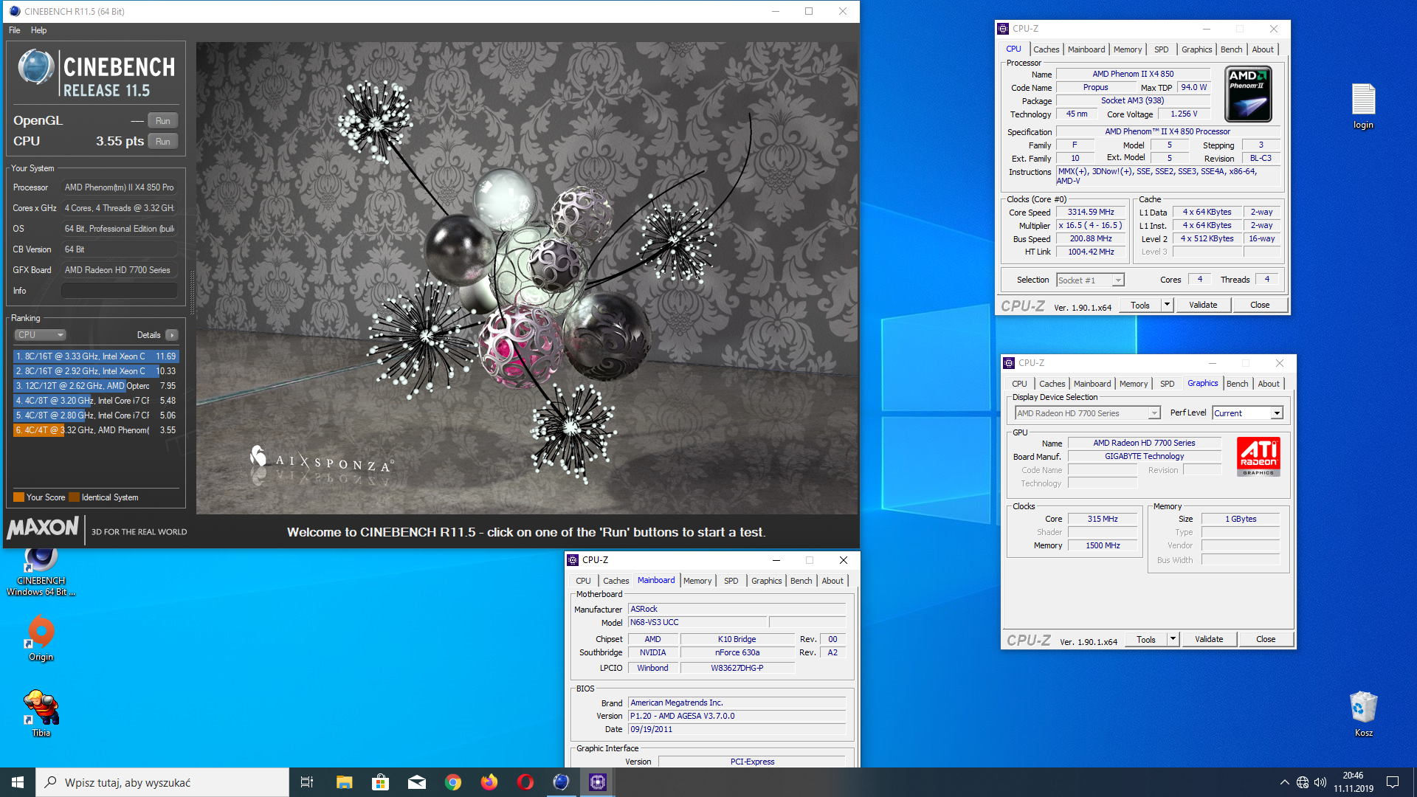Open the ranking Details arrow button
The image size is (1417, 797).
(172, 335)
